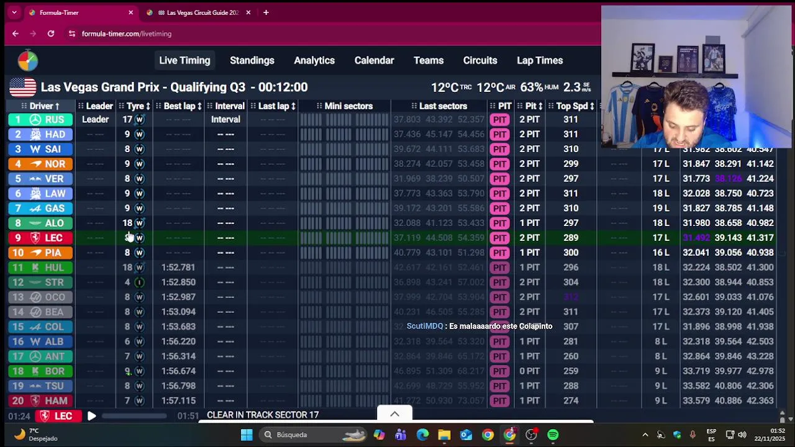
Task: Click the replay progress slider
Action: [134, 416]
